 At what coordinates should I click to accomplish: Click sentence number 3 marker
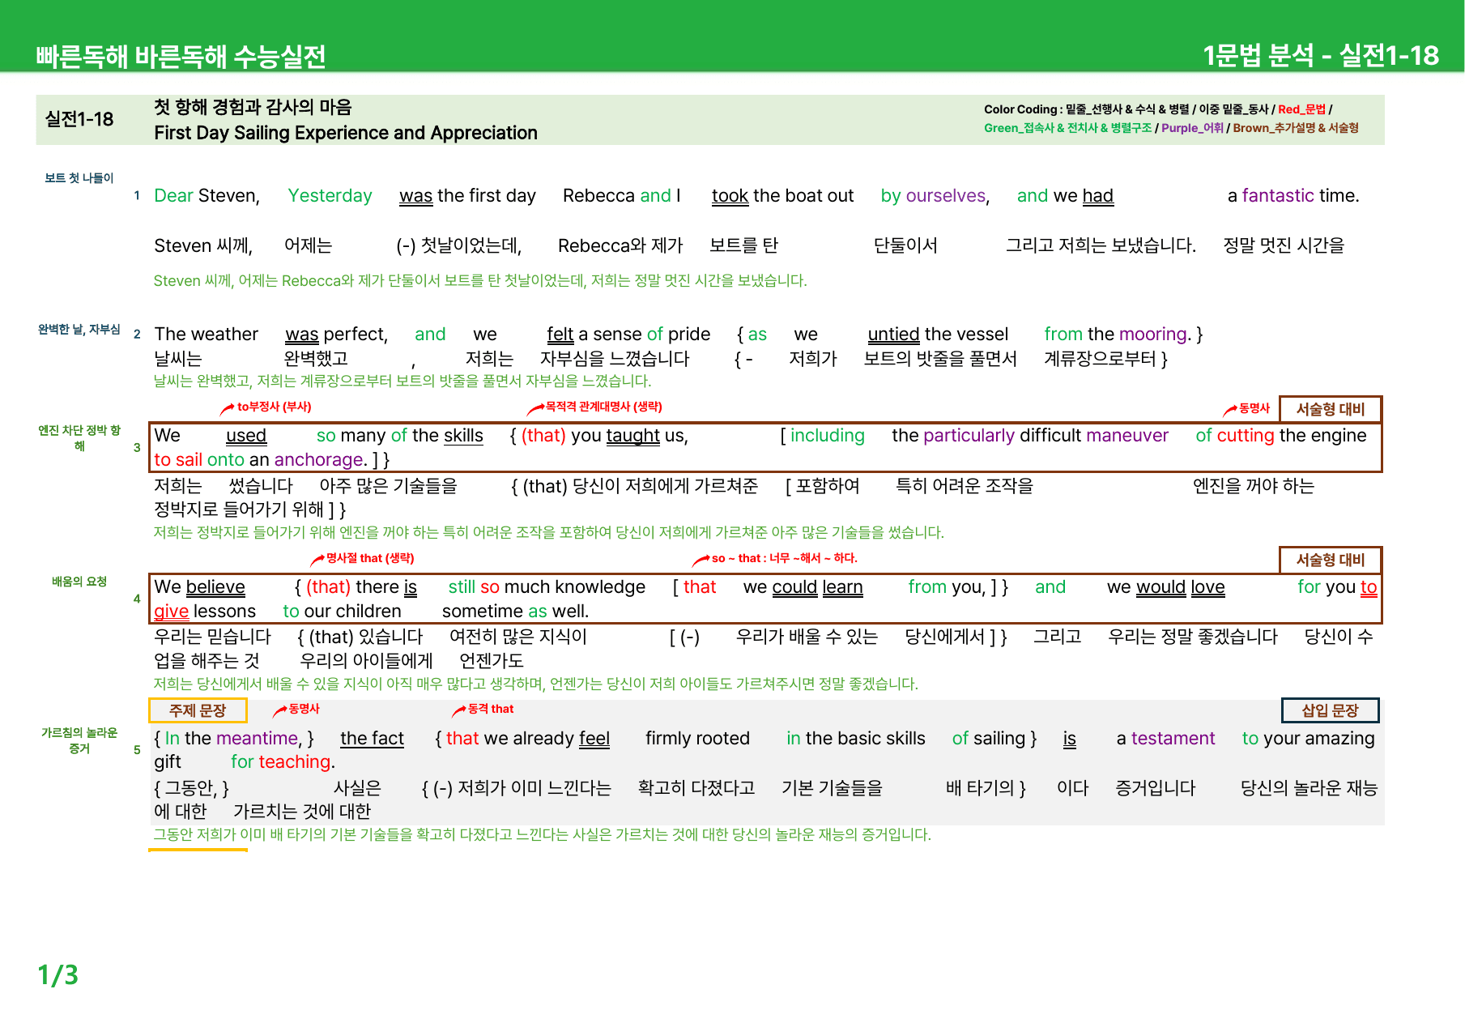(x=137, y=448)
